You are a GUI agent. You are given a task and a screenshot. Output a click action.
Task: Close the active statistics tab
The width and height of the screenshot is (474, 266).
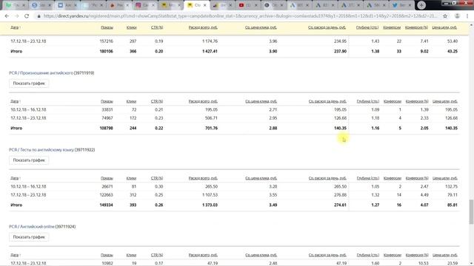[x=204, y=5]
